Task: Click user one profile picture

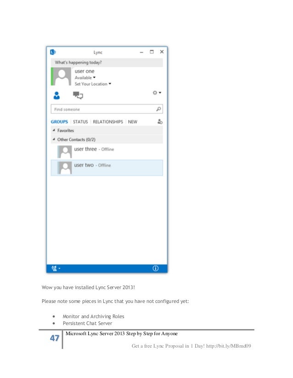Action: (x=62, y=76)
